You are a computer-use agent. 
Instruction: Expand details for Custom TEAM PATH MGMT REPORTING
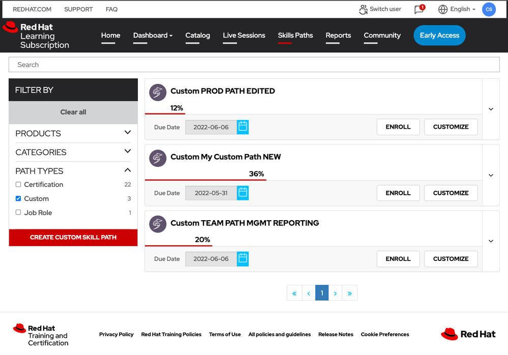[490, 241]
